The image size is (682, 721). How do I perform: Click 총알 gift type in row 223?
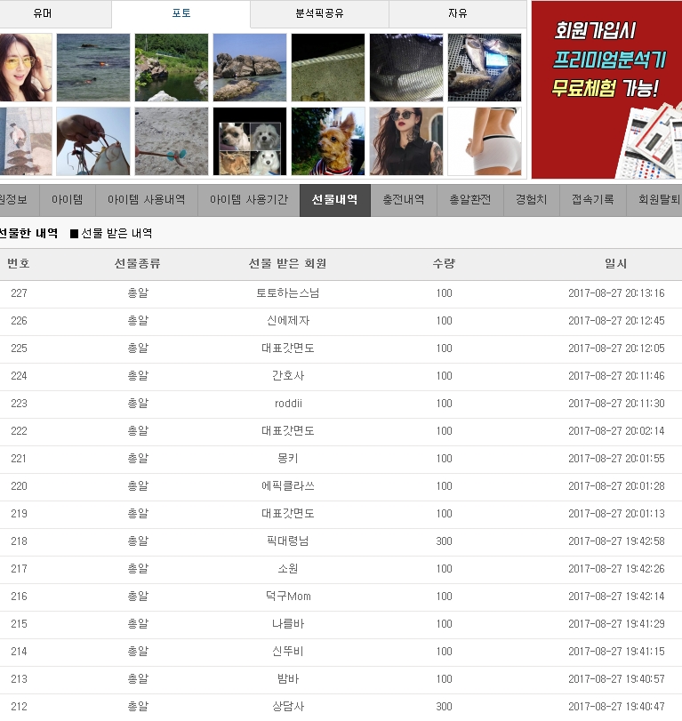[x=138, y=404]
